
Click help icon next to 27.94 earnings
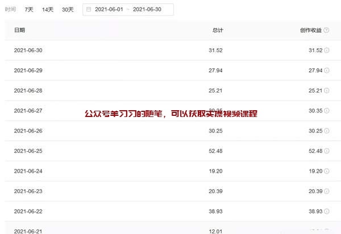[x=327, y=70]
